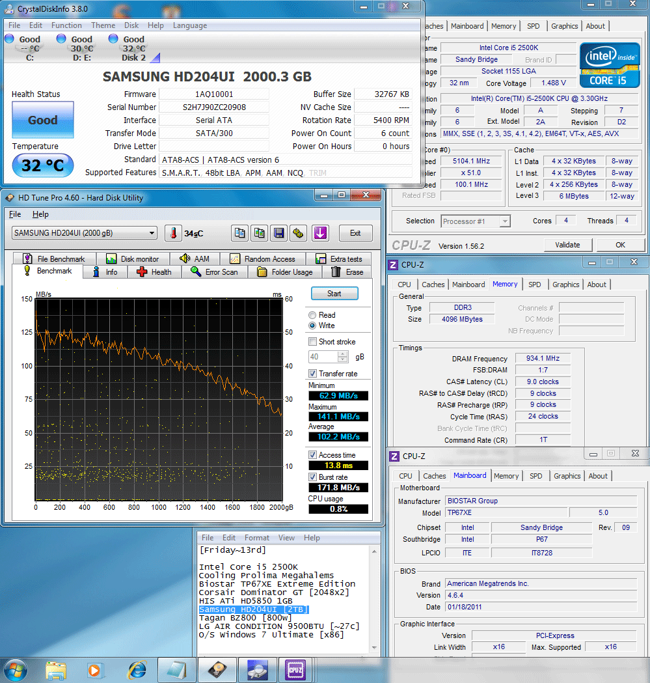Select the Disk 2 status icon in CrystalDiskInfo
The width and height of the screenshot is (650, 683).
pos(113,39)
